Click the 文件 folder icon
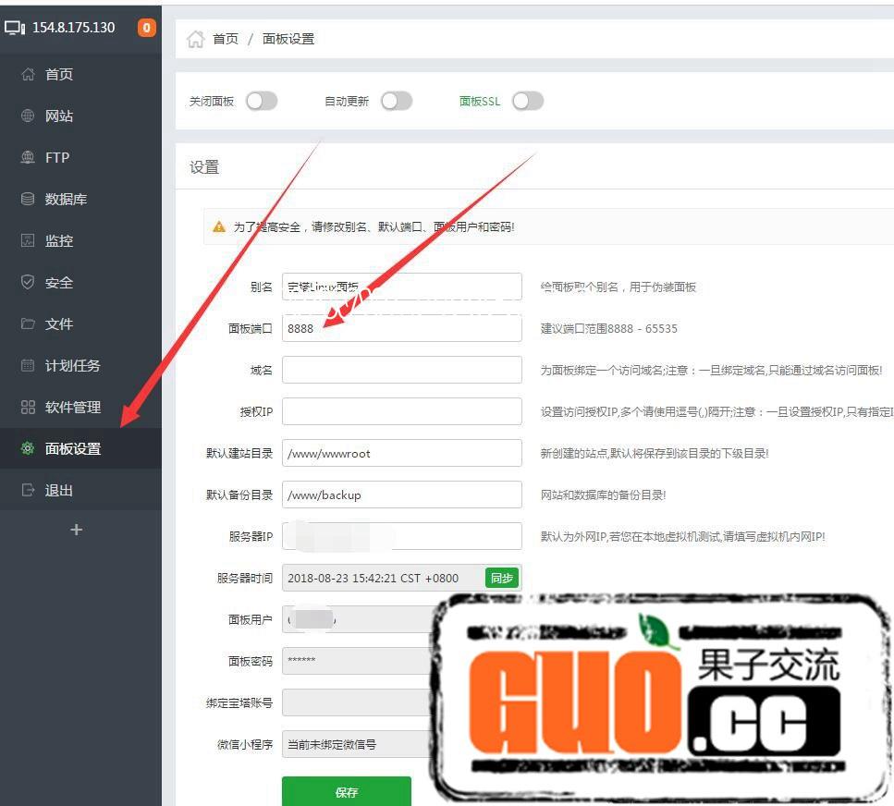 click(x=28, y=324)
